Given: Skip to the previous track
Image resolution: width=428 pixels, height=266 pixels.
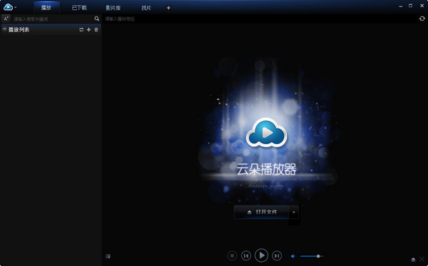Looking at the screenshot, I should coord(246,255).
